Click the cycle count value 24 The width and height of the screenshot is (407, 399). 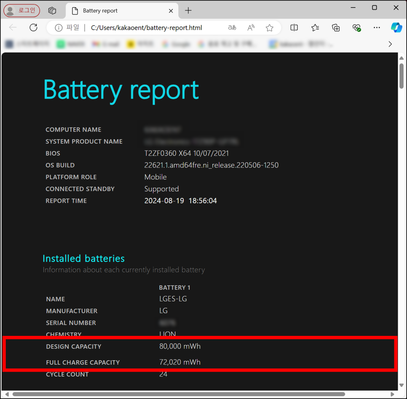coord(163,374)
